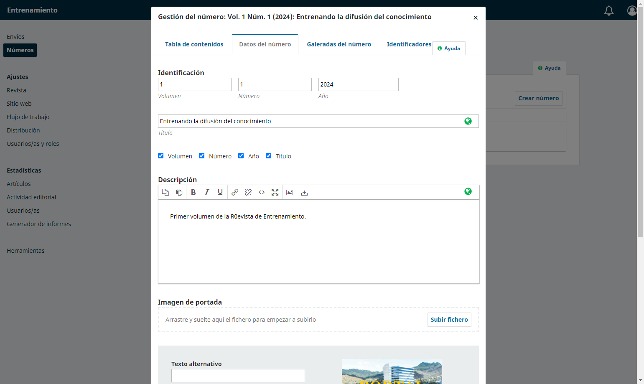Click the Texto alternativo input field
644x384 pixels.
click(238, 376)
